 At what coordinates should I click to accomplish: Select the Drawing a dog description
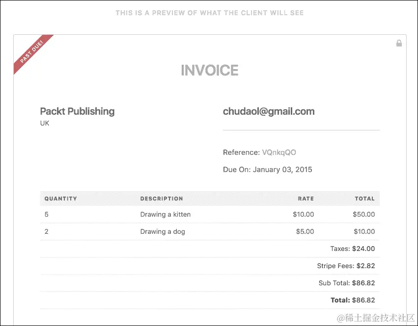pyautogui.click(x=163, y=231)
